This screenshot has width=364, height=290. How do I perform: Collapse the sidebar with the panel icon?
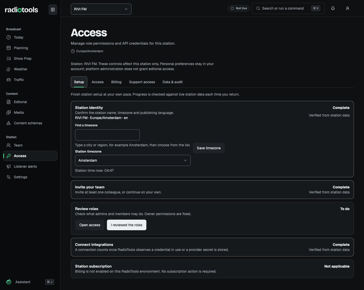tap(53, 10)
